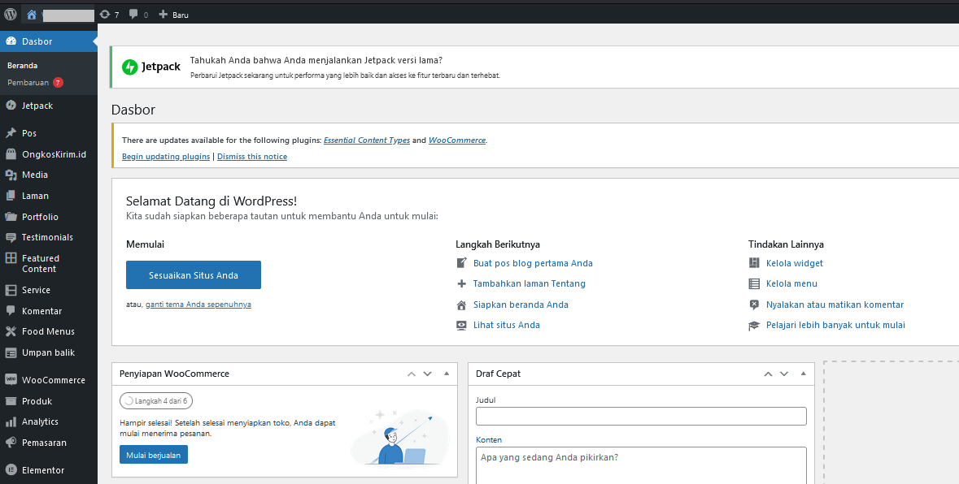Toggle the Draf Cepat panel collapse arrow
959x484 pixels.
click(804, 374)
